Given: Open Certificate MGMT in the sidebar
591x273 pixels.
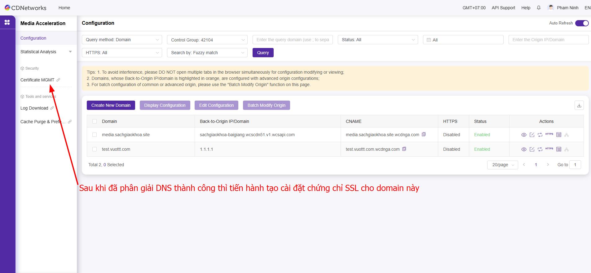Looking at the screenshot, I should [x=37, y=80].
